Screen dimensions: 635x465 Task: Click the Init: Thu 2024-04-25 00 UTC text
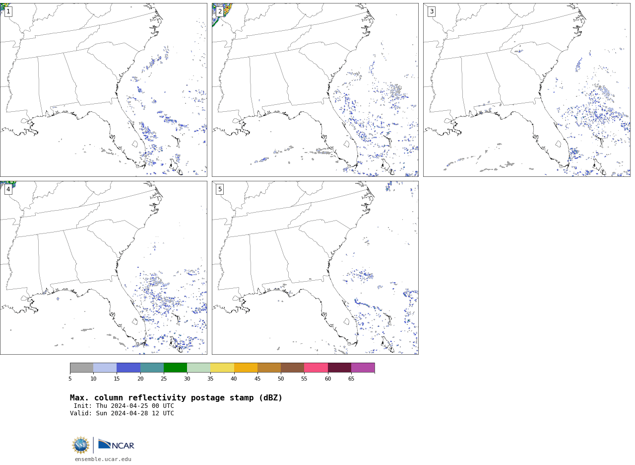coord(124,406)
